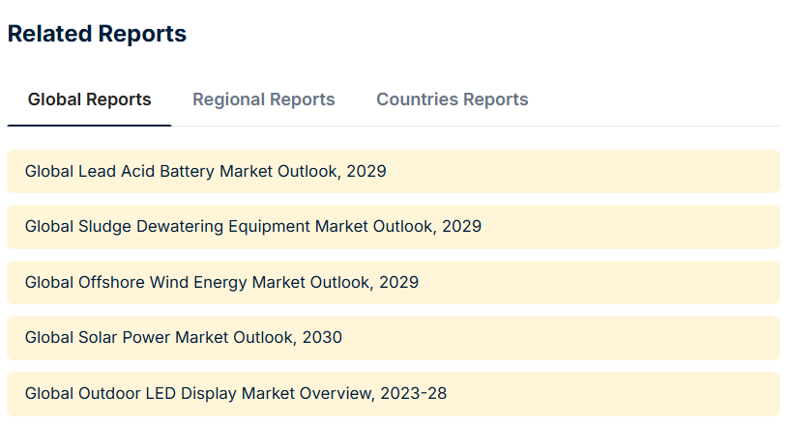789x424 pixels.
Task: Click '2029' in the Lead Acid Battery row
Action: click(365, 172)
